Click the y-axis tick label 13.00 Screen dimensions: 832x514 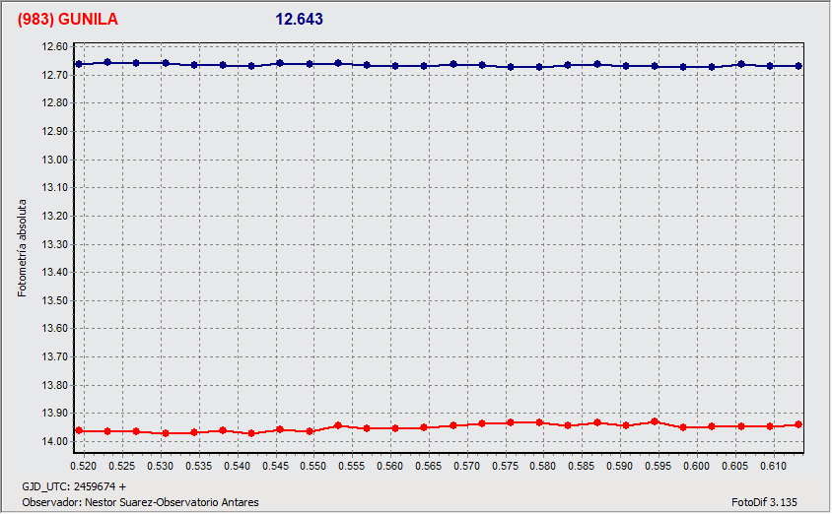pyautogui.click(x=54, y=160)
